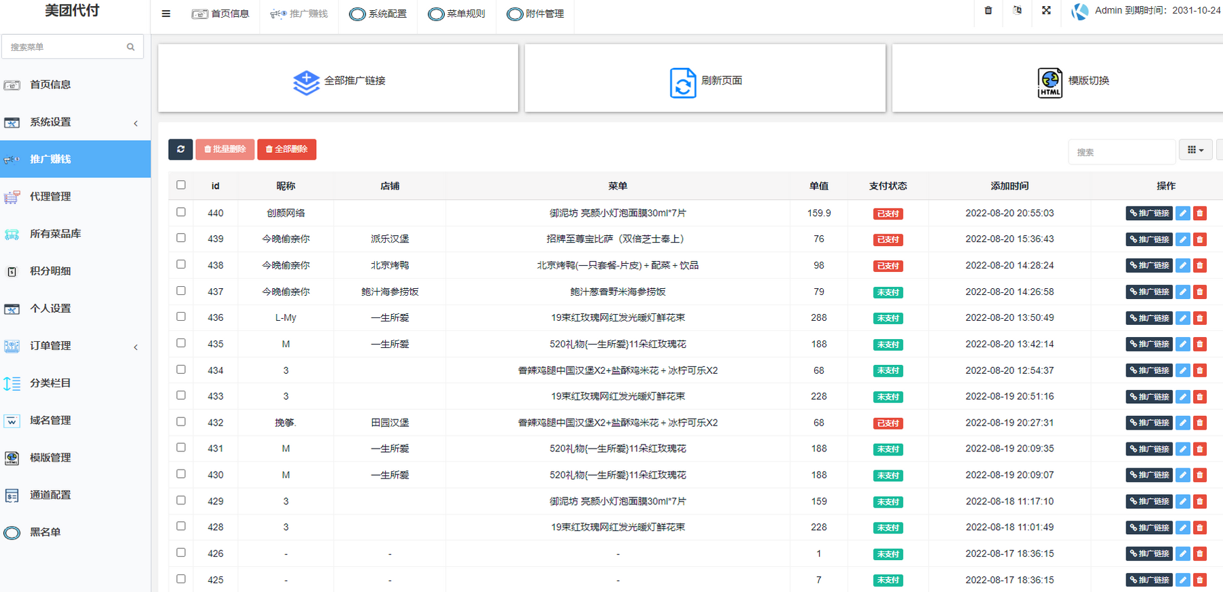This screenshot has height=592, width=1223.
Task: Click edit pencil icon for row 436
Action: point(1183,318)
